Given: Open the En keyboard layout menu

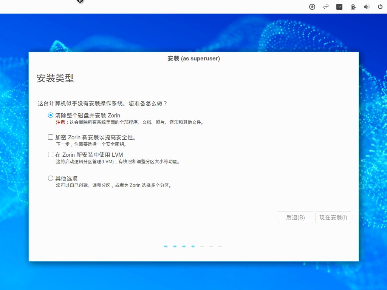Looking at the screenshot, I should click(x=339, y=6).
